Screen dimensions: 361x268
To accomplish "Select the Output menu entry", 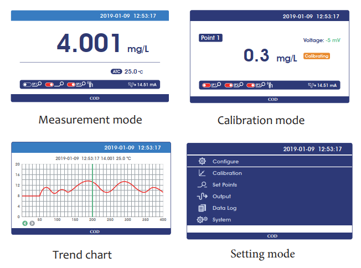I will click(x=221, y=197).
